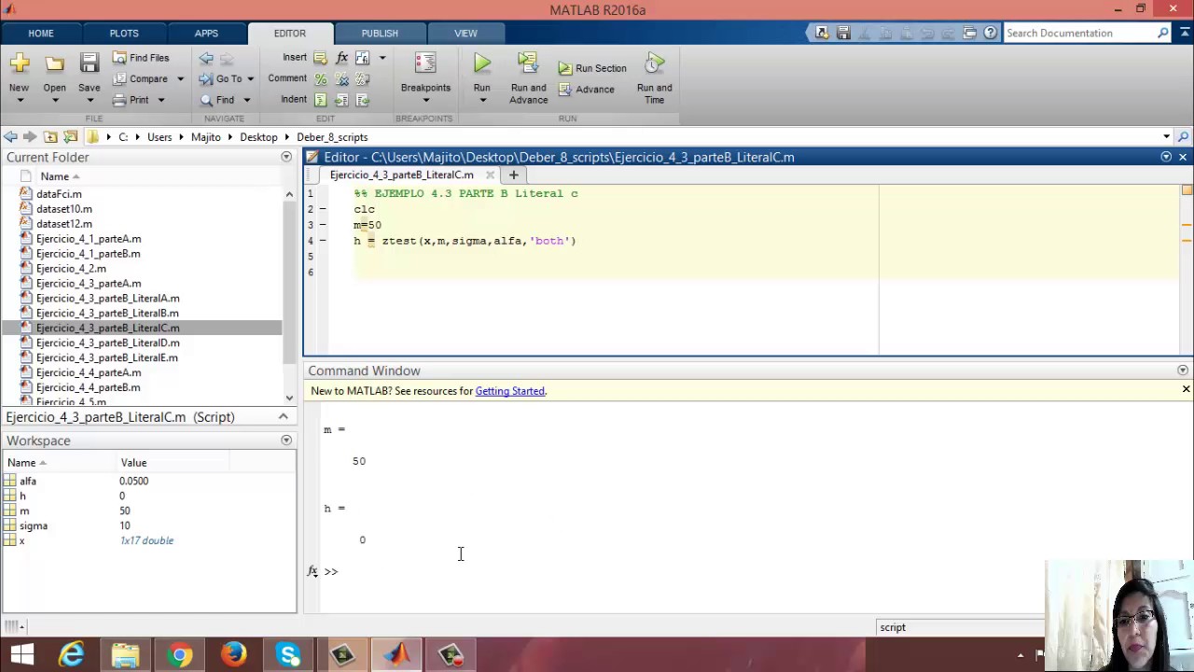Click the Up One Level folder icon

click(50, 137)
